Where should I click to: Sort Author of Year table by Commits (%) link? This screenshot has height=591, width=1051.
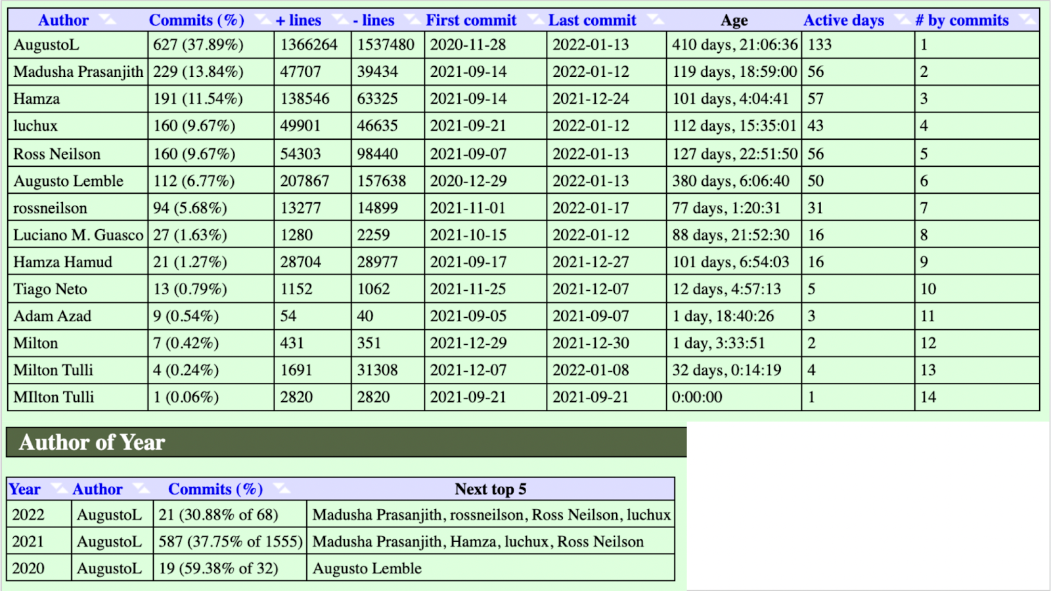coord(215,489)
